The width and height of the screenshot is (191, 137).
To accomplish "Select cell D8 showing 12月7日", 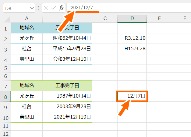I will coord(132,96).
